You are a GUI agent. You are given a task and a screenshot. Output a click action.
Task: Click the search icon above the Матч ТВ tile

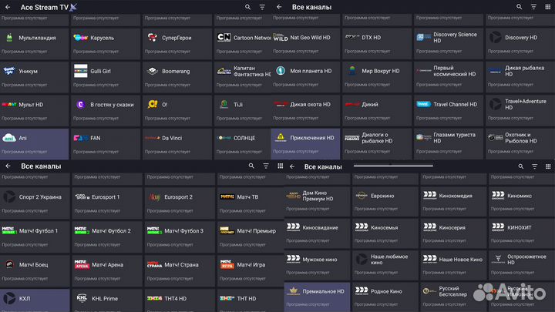click(251, 166)
